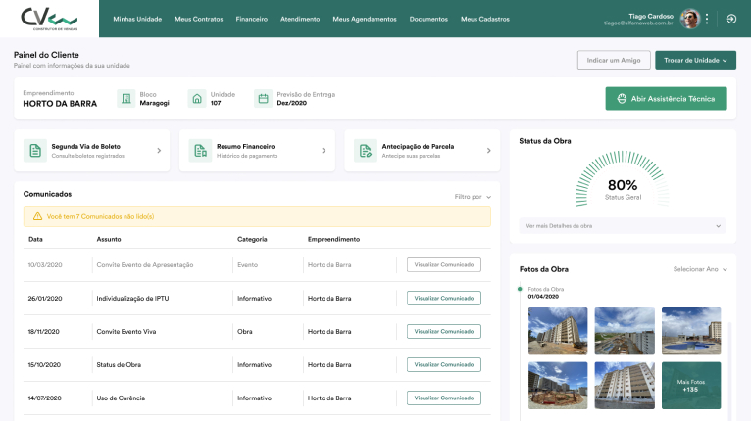This screenshot has width=751, height=421.
Task: Click the logout icon in top bar
Action: coord(731,19)
